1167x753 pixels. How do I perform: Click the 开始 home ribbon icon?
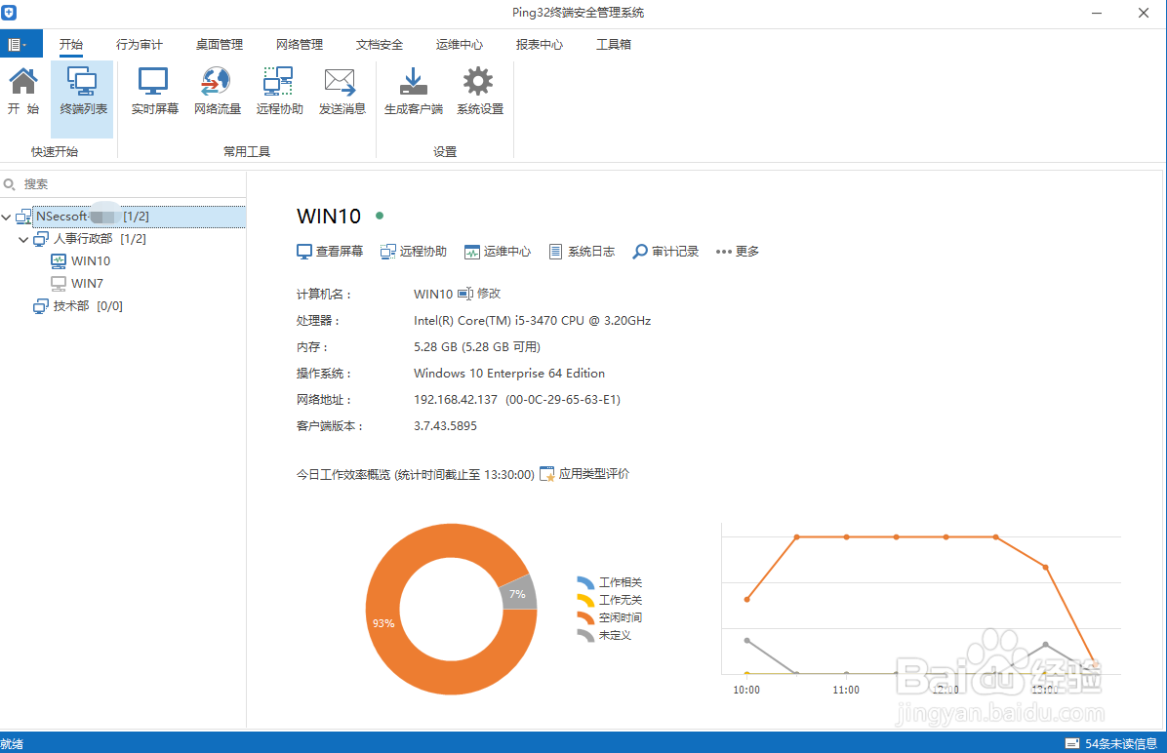(23, 91)
